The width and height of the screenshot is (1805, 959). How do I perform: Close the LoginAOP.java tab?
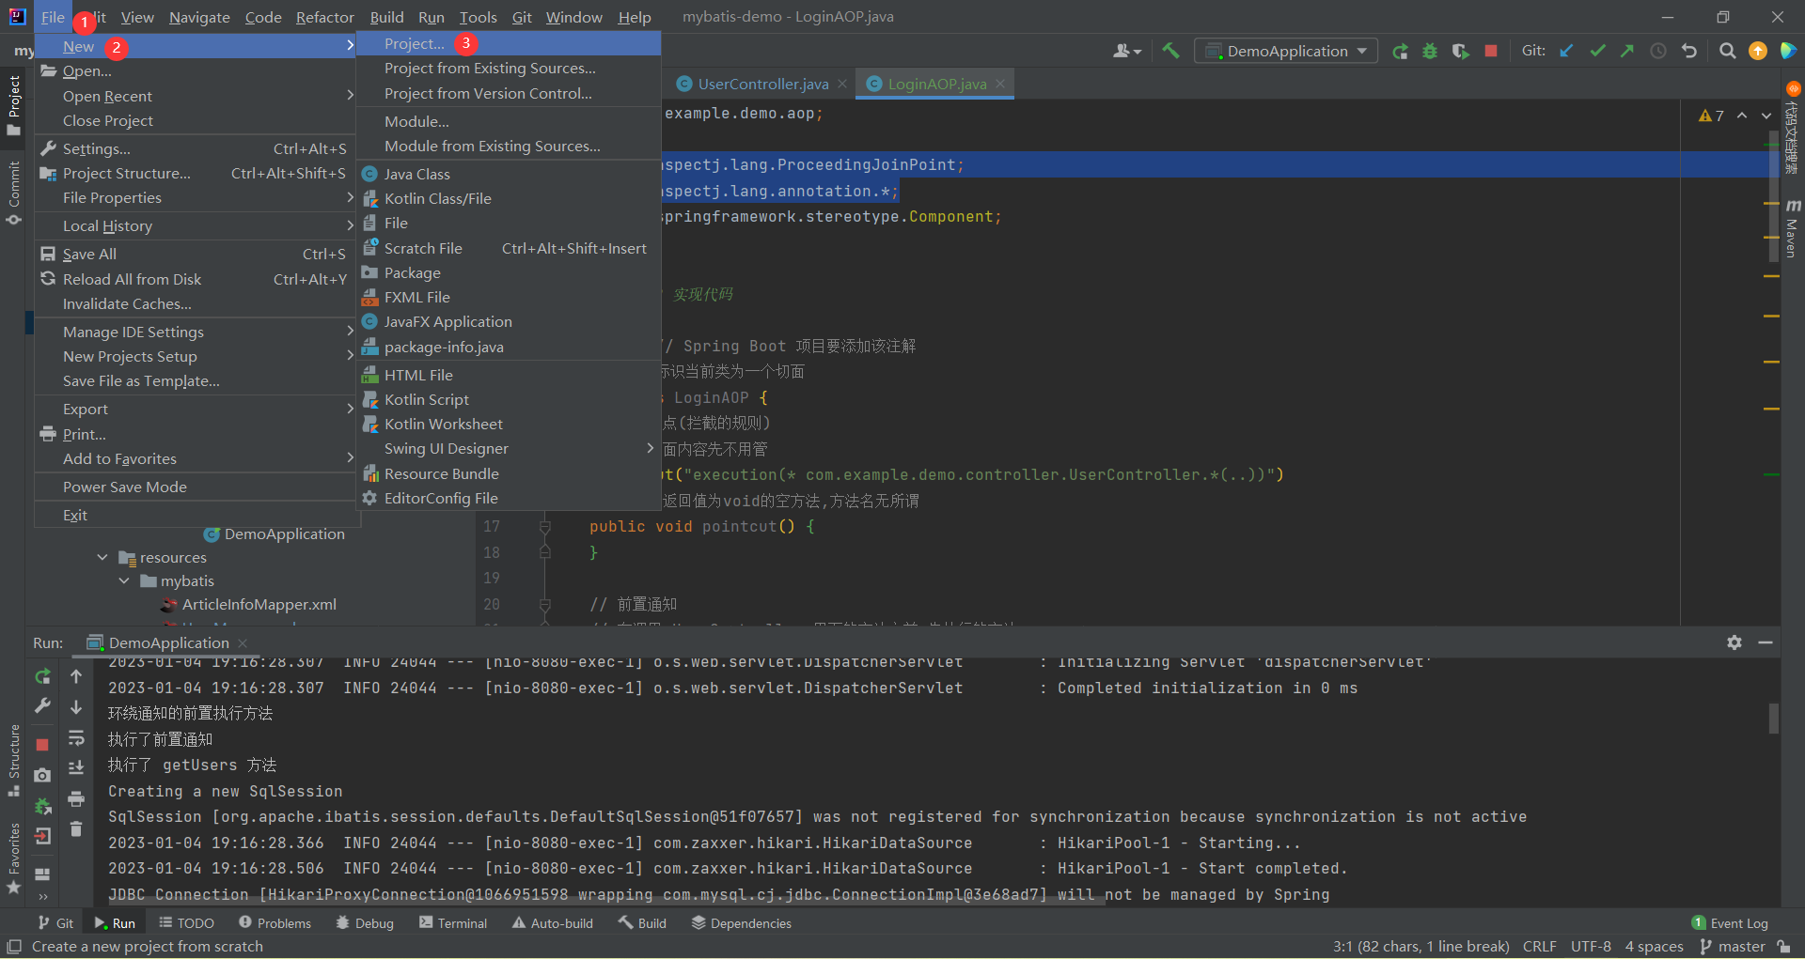click(1000, 84)
